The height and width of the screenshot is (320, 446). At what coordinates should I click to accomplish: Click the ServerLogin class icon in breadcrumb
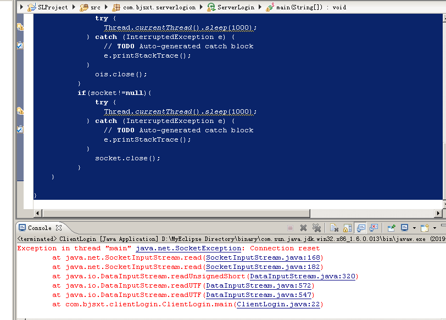pyautogui.click(x=211, y=7)
